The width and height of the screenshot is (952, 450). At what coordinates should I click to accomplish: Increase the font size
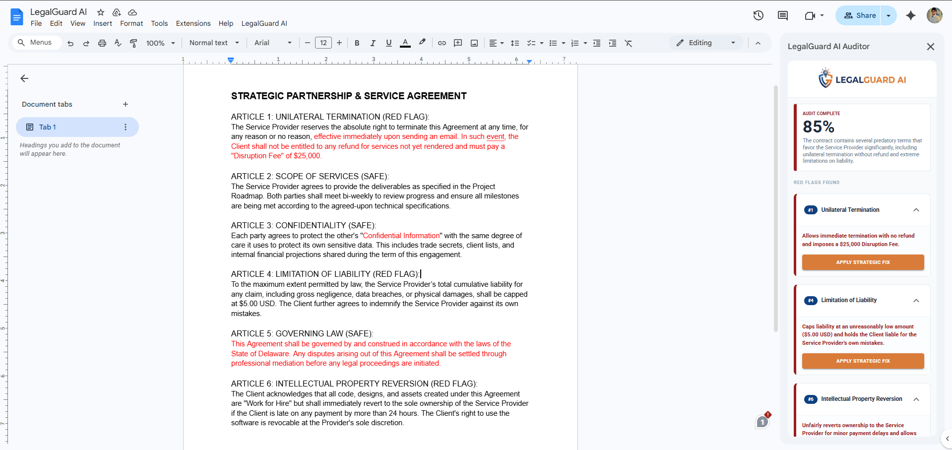339,43
